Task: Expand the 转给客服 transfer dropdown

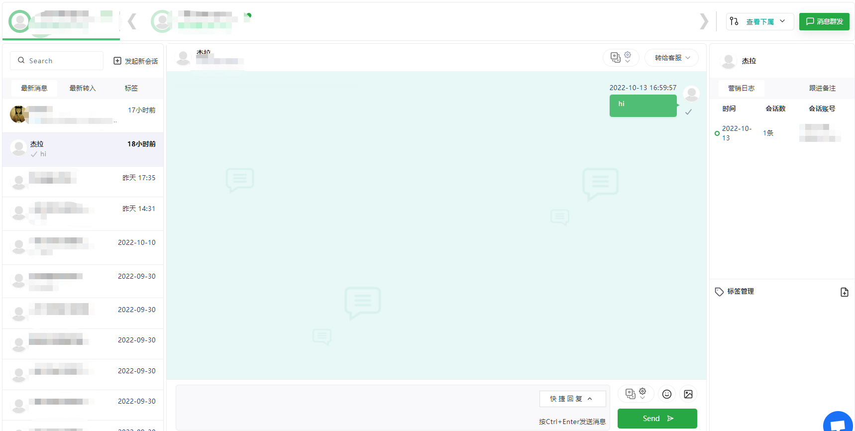Action: (671, 58)
